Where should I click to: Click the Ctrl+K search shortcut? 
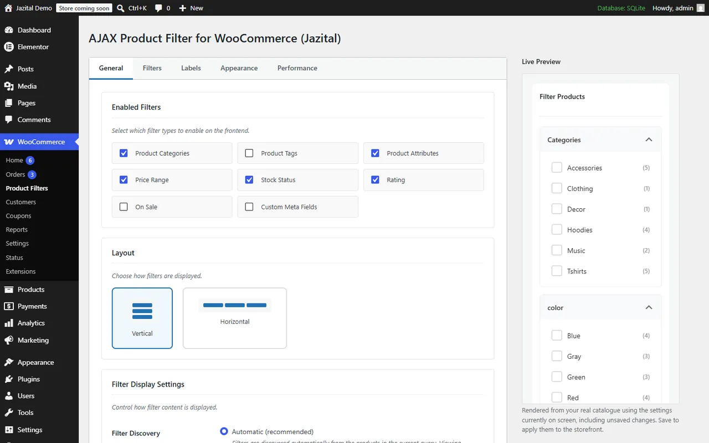tap(137, 8)
